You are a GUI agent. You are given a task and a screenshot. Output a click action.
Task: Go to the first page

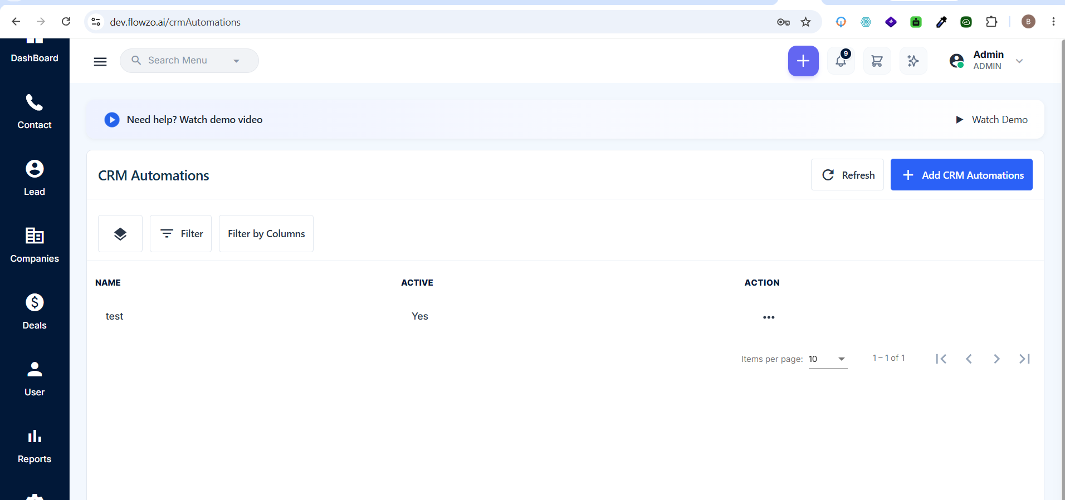[941, 359]
